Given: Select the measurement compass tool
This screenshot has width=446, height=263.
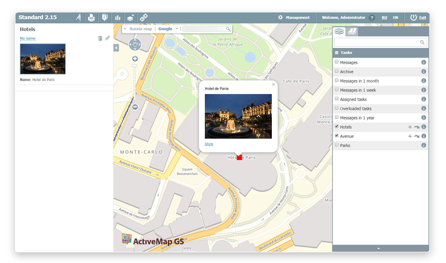Looking at the screenshot, I should pos(79,18).
